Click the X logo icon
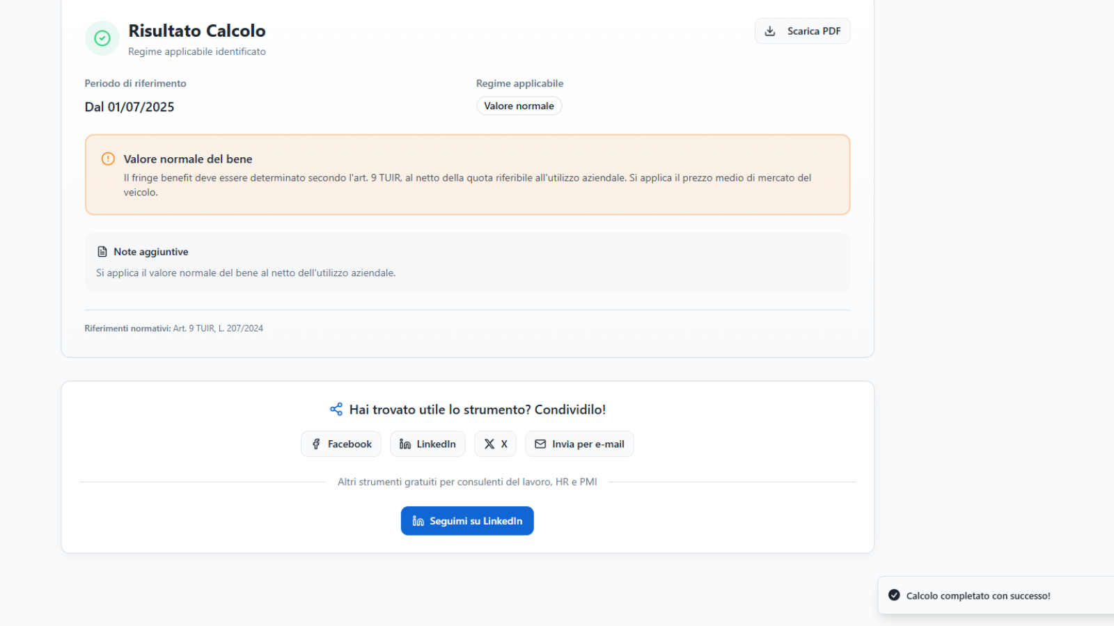Viewport: 1114px width, 626px height. 489,444
